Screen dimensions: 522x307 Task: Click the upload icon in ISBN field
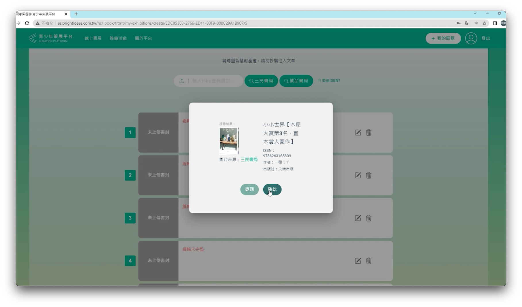coord(182,81)
